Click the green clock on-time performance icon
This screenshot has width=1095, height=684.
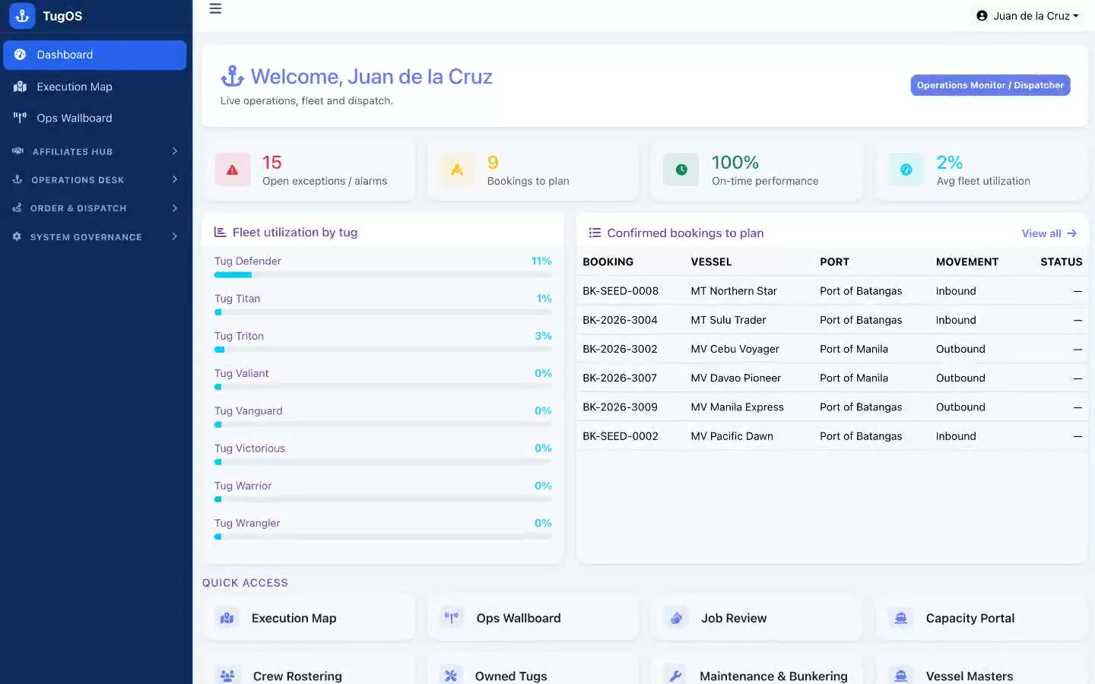point(681,170)
